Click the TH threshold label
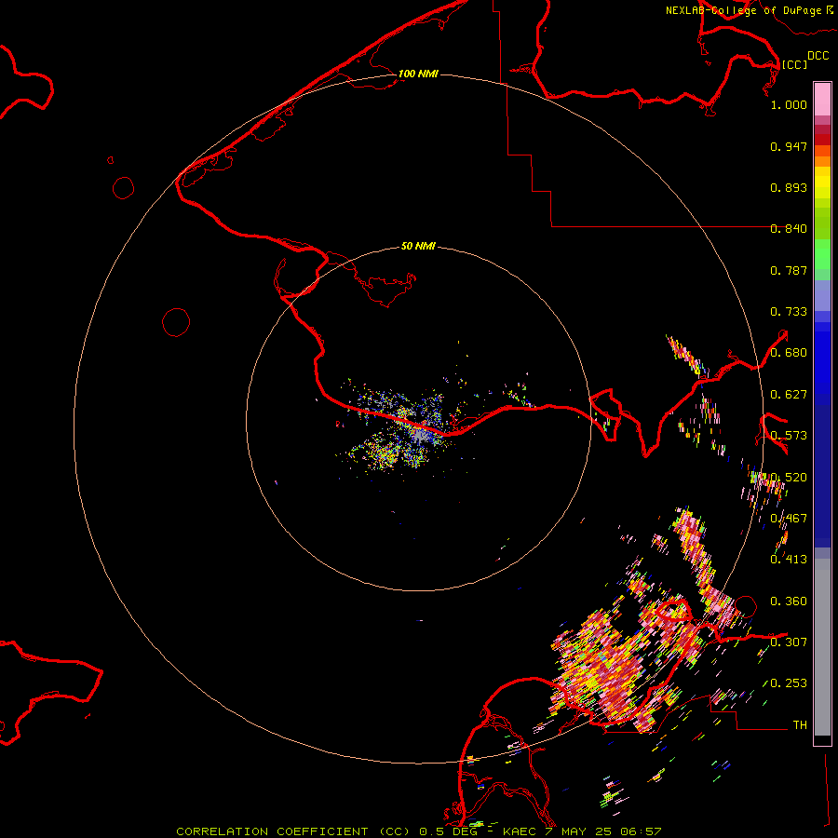Image resolution: width=838 pixels, height=838 pixels. pos(800,724)
